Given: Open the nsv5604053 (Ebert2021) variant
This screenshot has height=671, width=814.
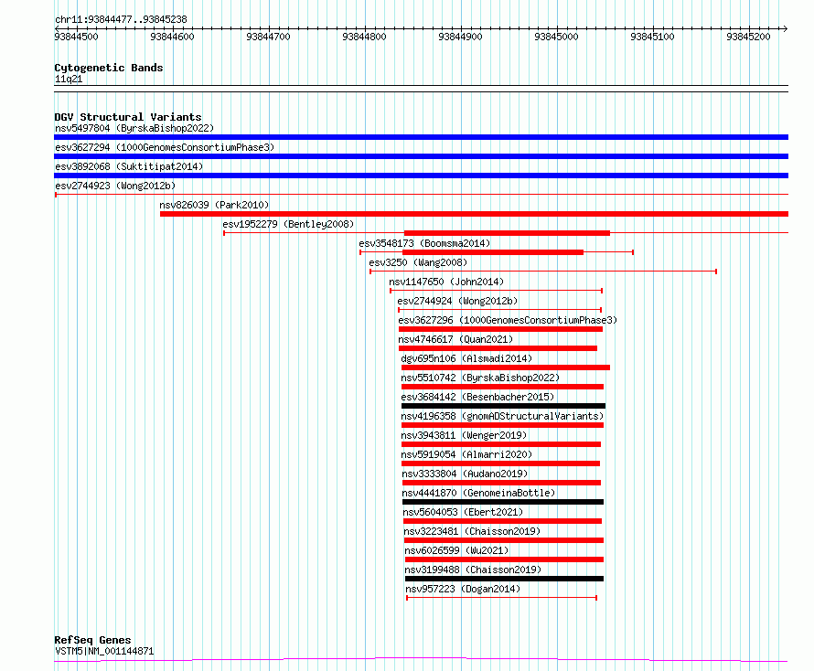Looking at the screenshot, I should tap(463, 512).
